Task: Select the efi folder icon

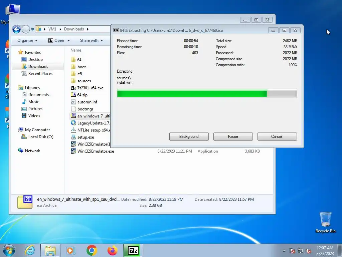Action: pyautogui.click(x=73, y=74)
